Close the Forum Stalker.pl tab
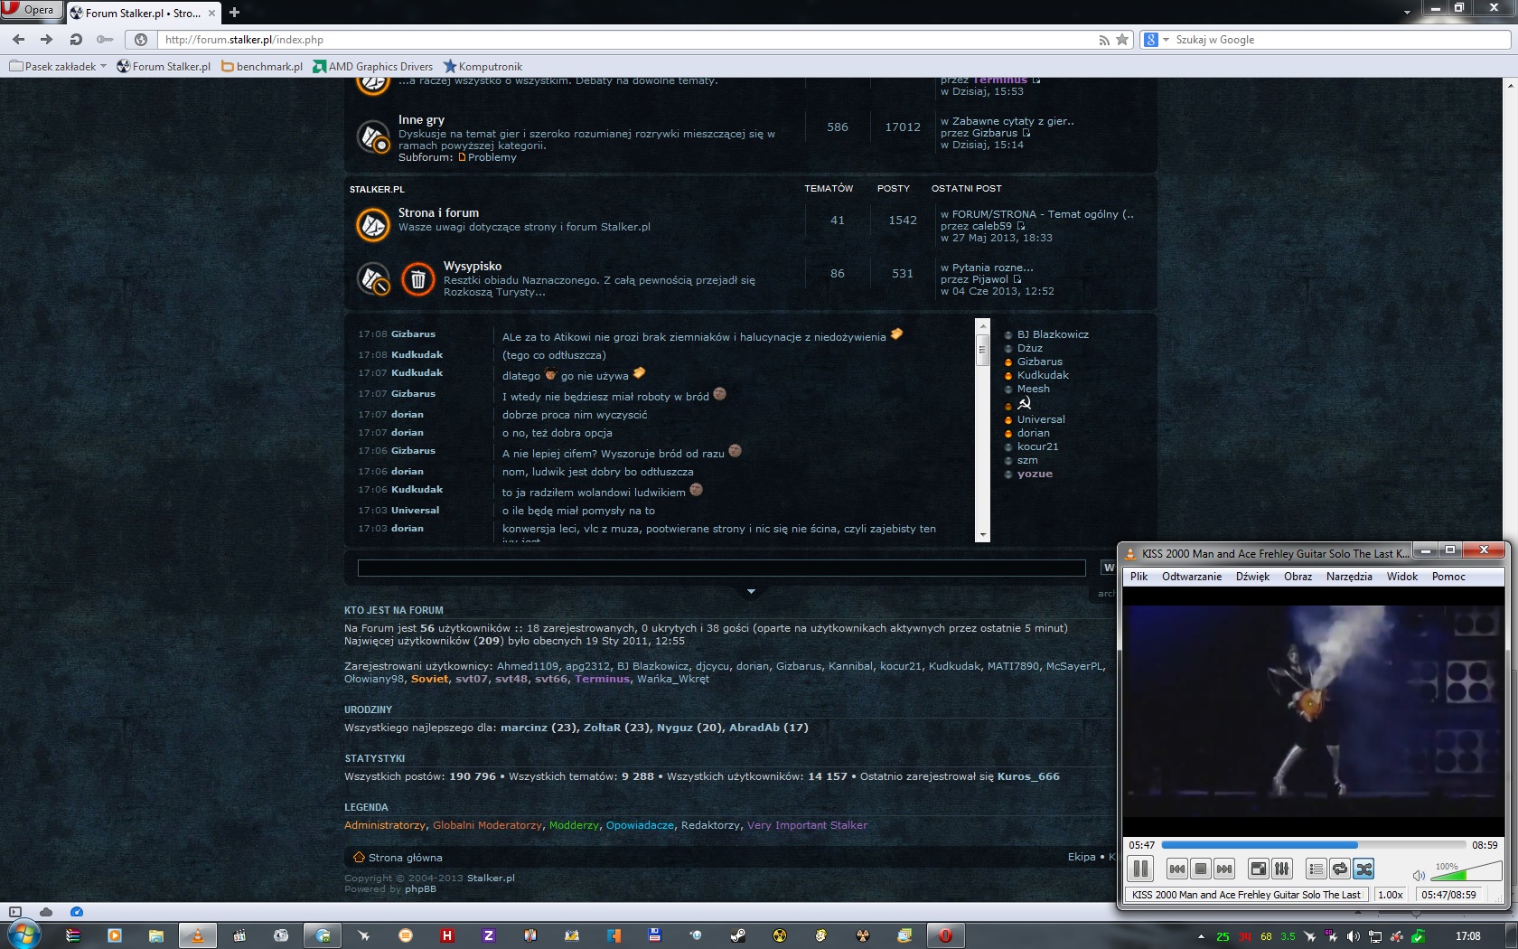The height and width of the screenshot is (949, 1518). pyautogui.click(x=211, y=13)
